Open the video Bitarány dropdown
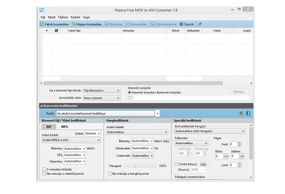This screenshot has height=194, width=285. click(x=75, y=149)
